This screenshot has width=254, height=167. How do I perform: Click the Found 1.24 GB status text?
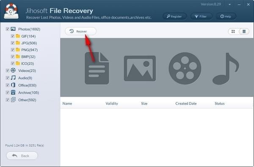pyautogui.click(x=25, y=145)
